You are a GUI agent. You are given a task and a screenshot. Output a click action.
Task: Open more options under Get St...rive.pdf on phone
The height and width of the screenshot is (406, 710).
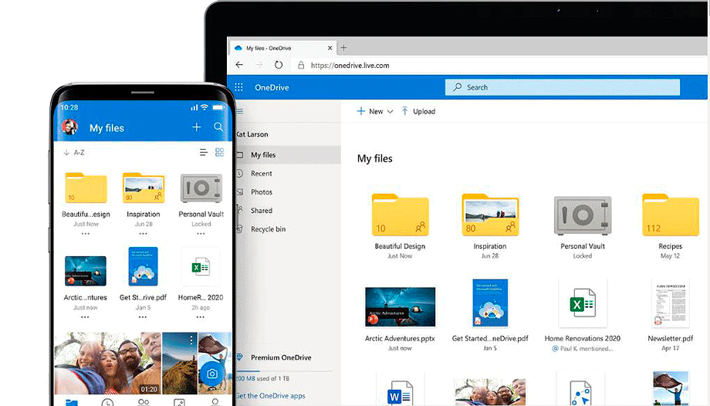coord(143,317)
